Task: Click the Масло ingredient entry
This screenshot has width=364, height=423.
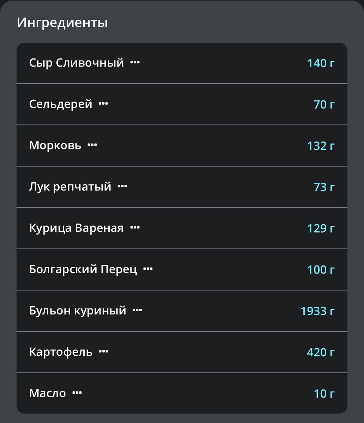Action: [x=48, y=393]
